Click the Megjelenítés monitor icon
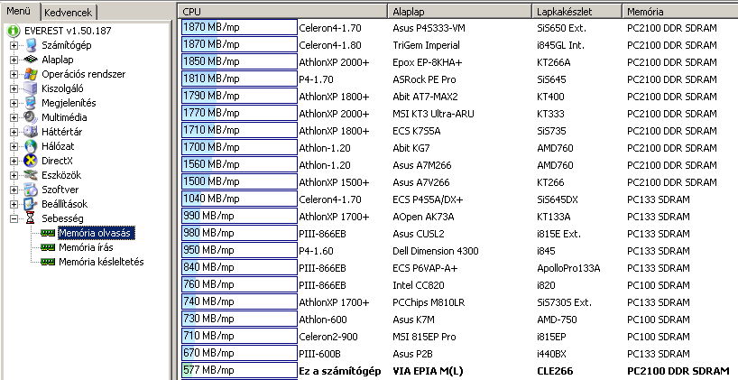Image resolution: width=738 pixels, height=380 pixels. [31, 103]
